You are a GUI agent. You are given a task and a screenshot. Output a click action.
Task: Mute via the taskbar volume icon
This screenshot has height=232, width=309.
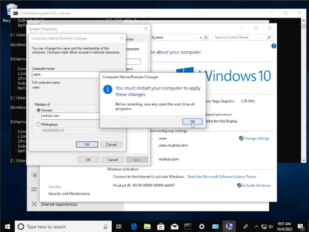pyautogui.click(x=271, y=227)
